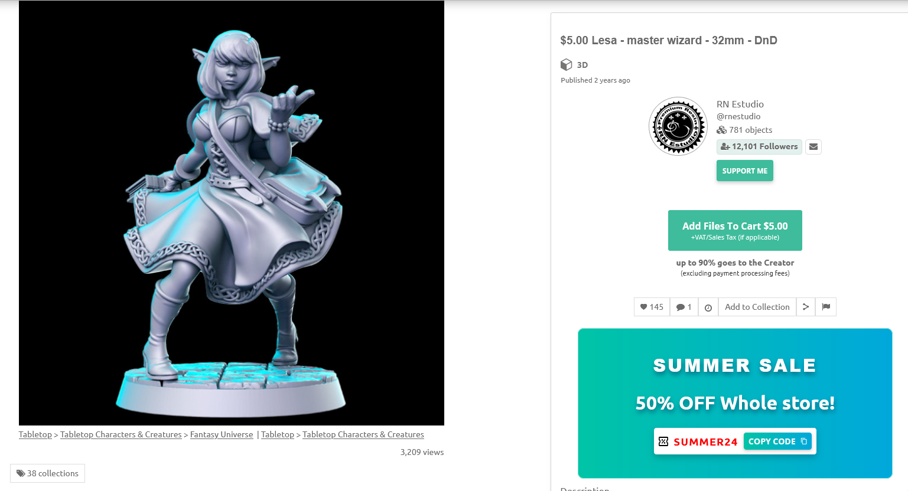Open first Tabletop breadcrumb link
The width and height of the screenshot is (908, 491).
[x=35, y=434]
